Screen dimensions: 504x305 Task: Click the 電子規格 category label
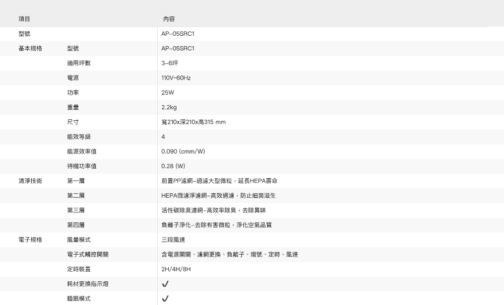tap(30, 240)
